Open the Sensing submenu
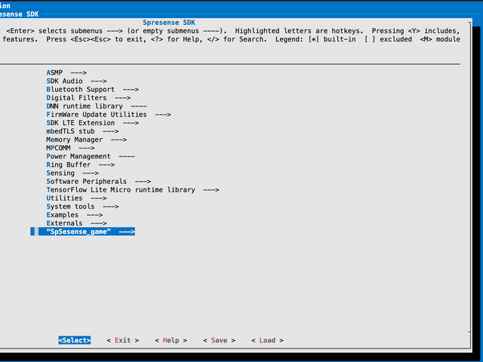The image size is (483, 362). point(72,173)
